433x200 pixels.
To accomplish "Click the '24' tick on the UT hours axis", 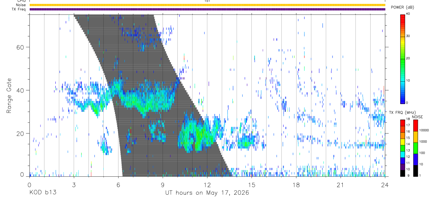I will (x=385, y=185).
